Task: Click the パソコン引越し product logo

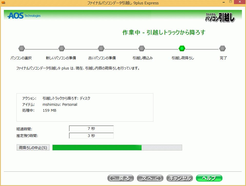Action: click(x=220, y=17)
